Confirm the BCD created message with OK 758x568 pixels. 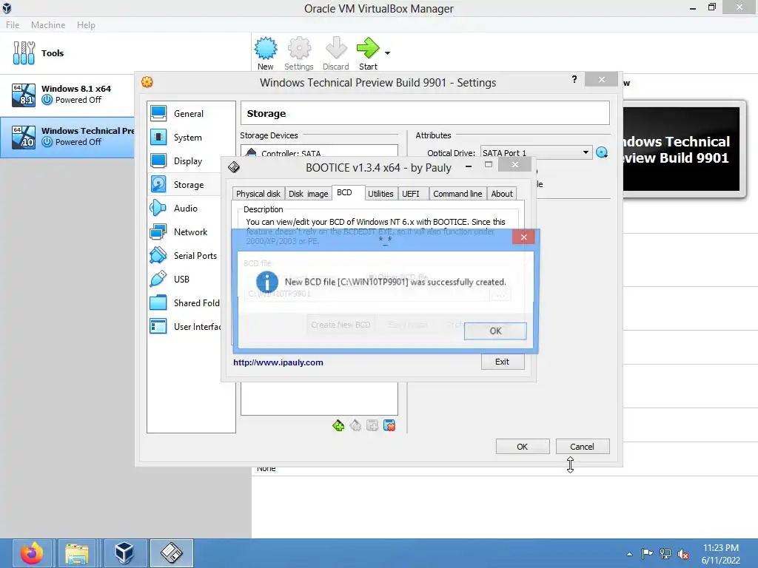pyautogui.click(x=495, y=331)
